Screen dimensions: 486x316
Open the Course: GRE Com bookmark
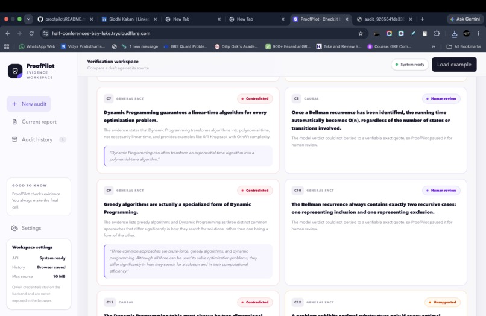[390, 47]
